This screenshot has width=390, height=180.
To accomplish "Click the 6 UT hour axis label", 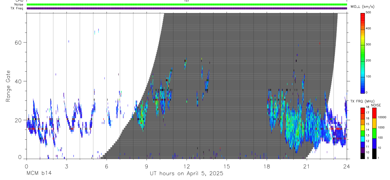I will (106, 166).
